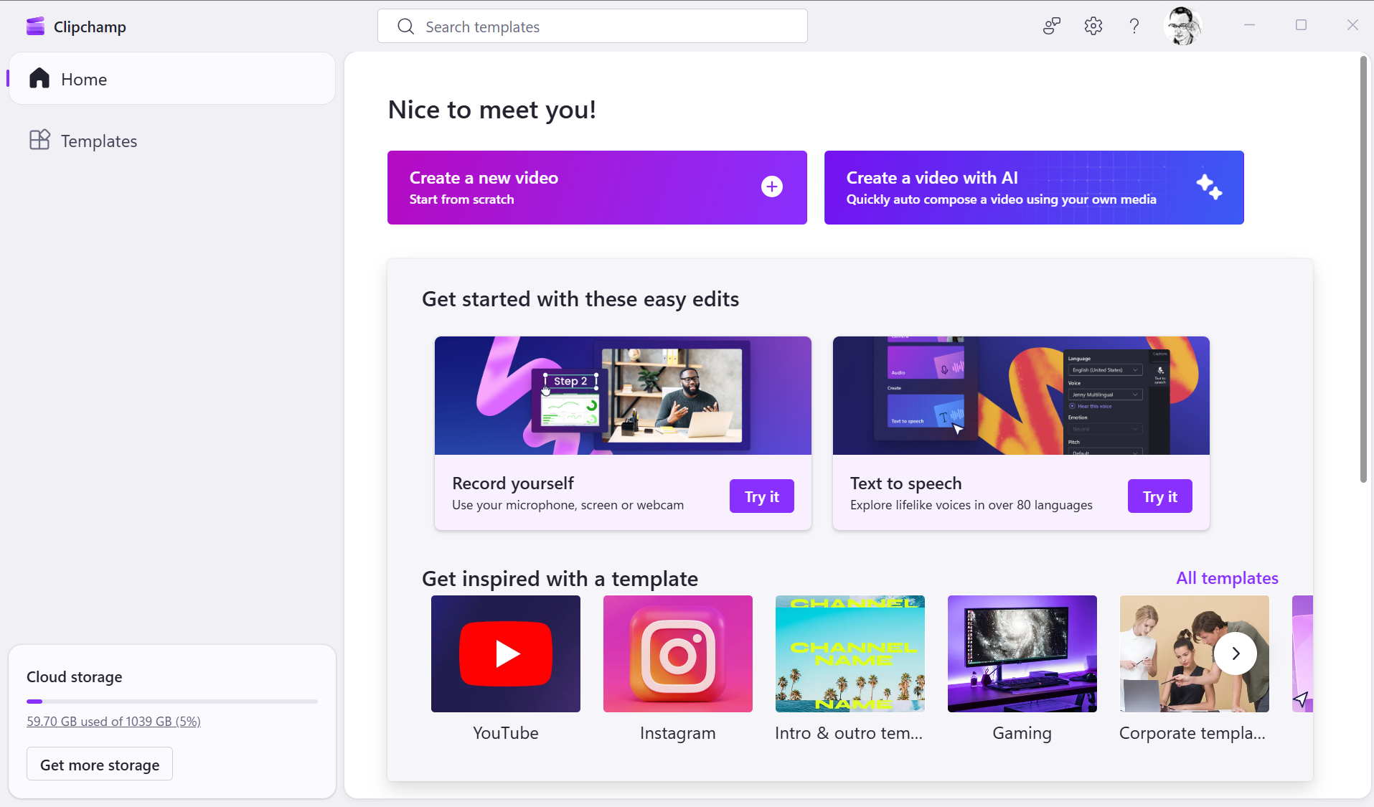
Task: Click into the Search templates field
Action: pyautogui.click(x=593, y=27)
